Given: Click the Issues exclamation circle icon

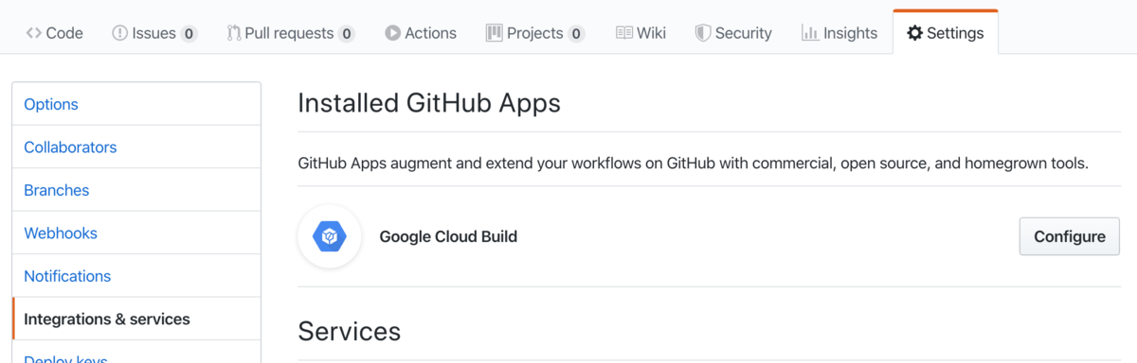Looking at the screenshot, I should (119, 33).
